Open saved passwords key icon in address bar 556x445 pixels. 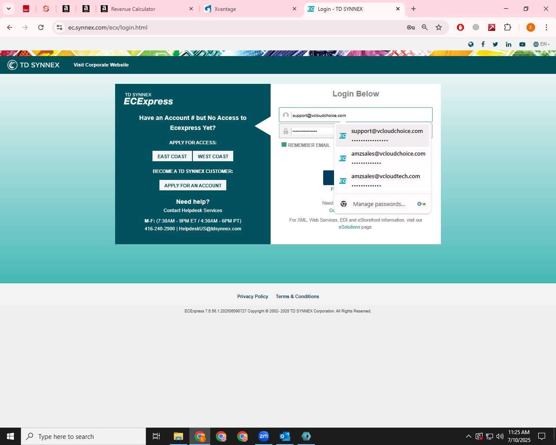pyautogui.click(x=411, y=27)
